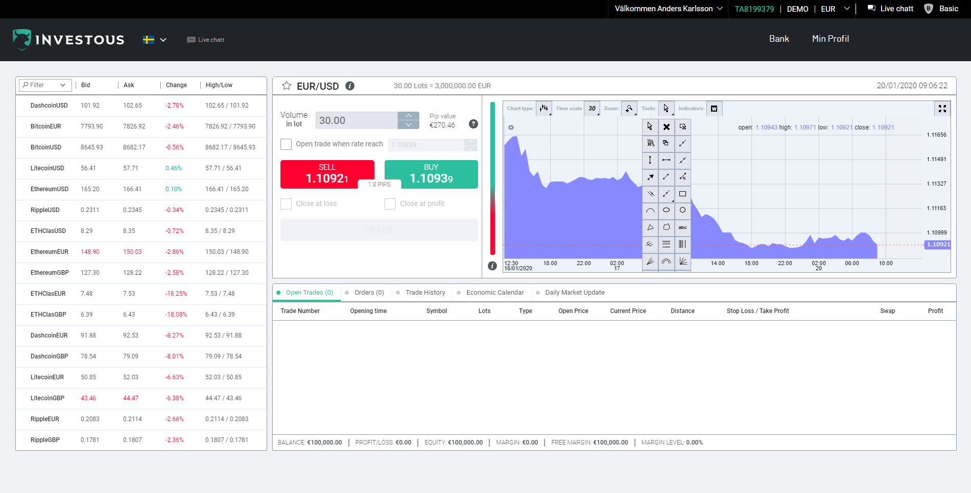Select the circle shape tool
Viewport: 971px width, 493px height.
point(682,211)
